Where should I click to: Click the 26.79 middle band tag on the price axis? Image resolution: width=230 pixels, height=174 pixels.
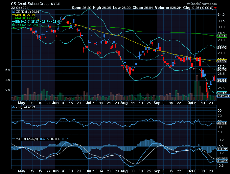[x=222, y=70]
